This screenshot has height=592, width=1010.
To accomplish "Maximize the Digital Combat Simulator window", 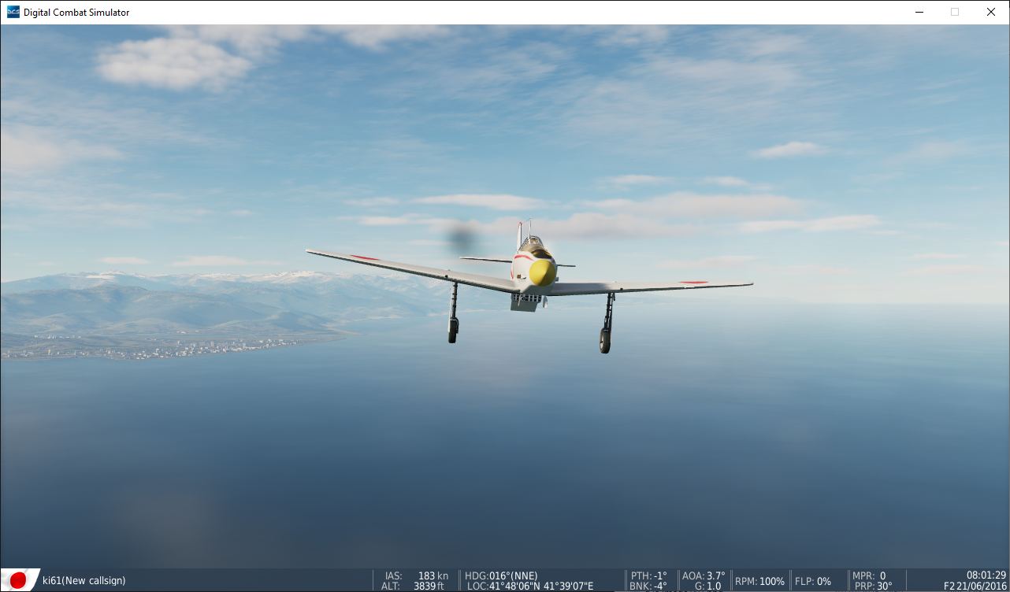I will [955, 12].
